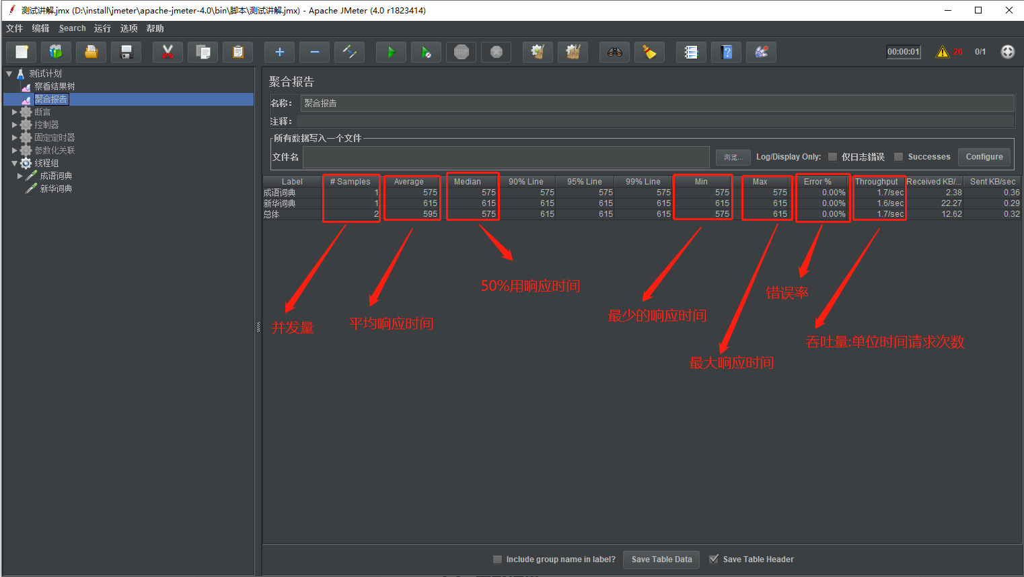
Task: Click the Shutdown test icon
Action: 497,52
